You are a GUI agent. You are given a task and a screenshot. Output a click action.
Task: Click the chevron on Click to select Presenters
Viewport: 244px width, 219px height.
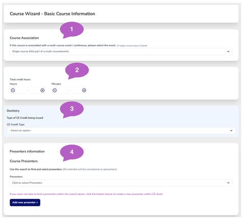coord(228,183)
